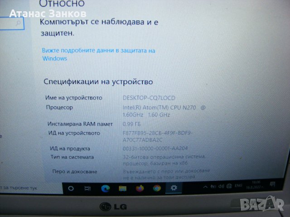Select installed RAM value 0,99 ГБ

point(132,124)
